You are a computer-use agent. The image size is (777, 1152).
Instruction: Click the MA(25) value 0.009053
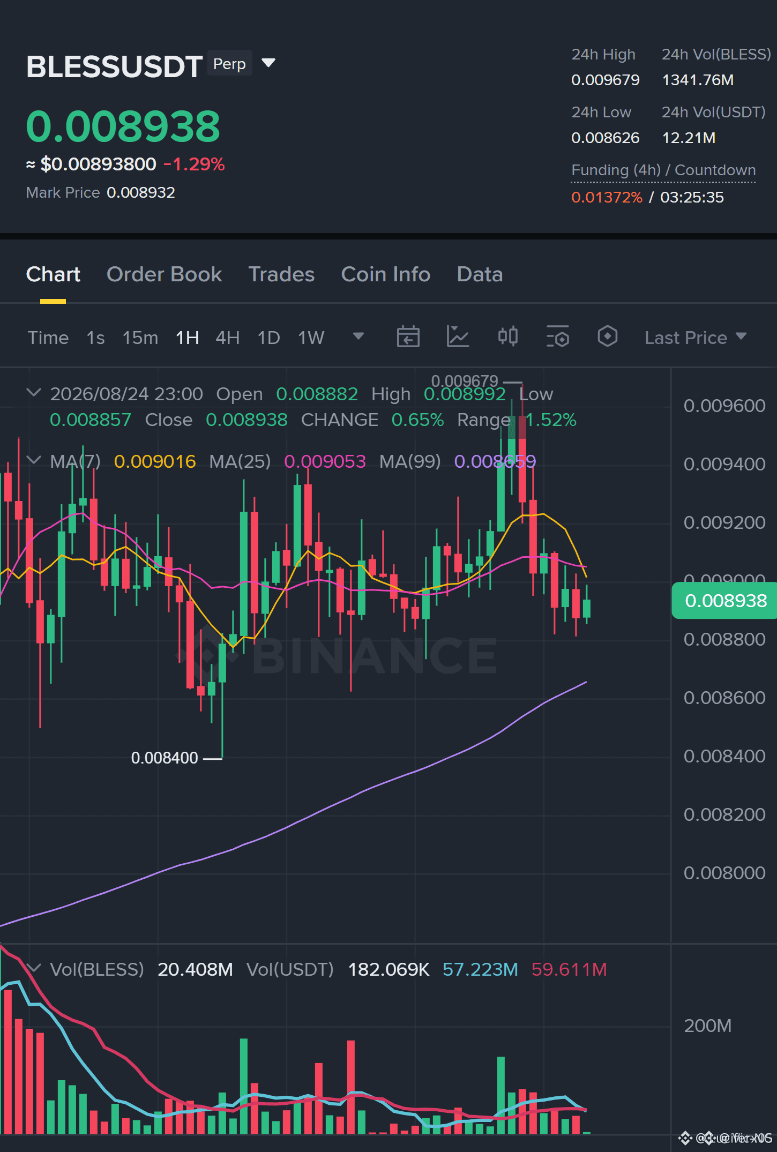325,461
